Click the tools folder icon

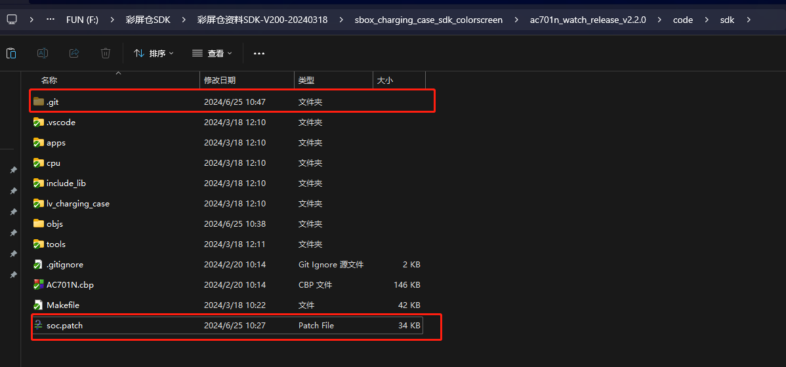[39, 244]
